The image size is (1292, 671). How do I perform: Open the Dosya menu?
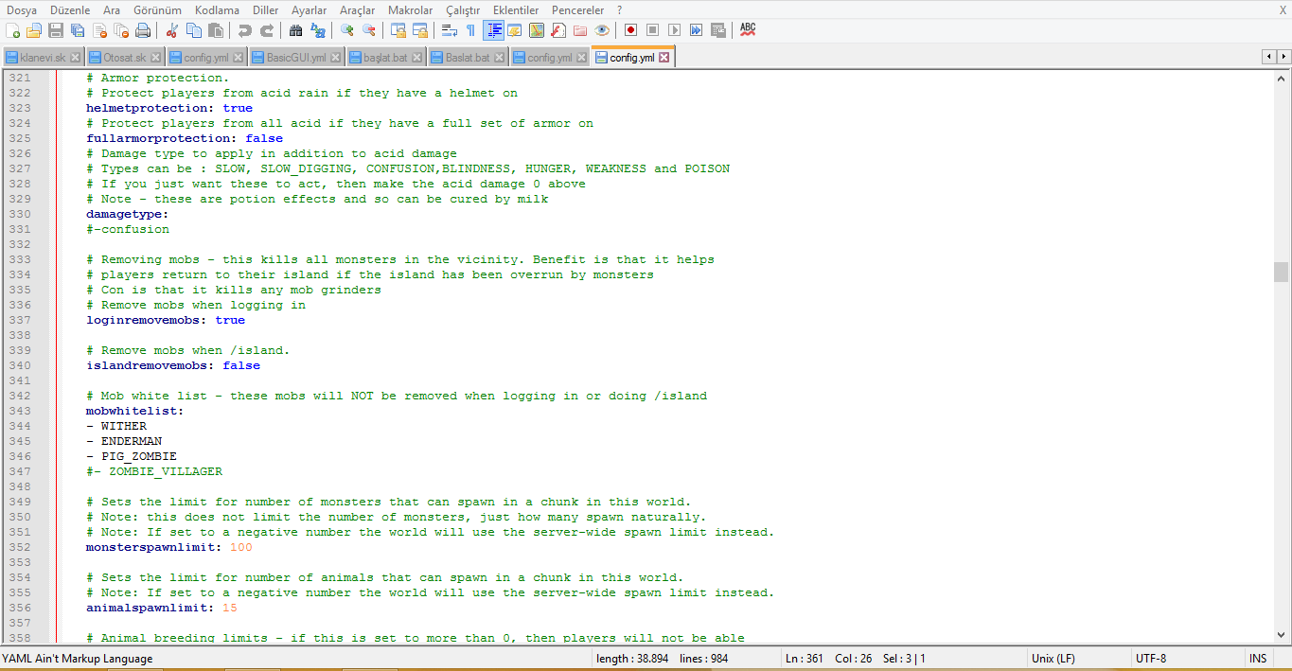point(22,9)
